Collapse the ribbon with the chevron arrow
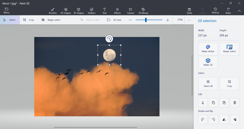The image size is (244, 129). pyautogui.click(x=239, y=11)
